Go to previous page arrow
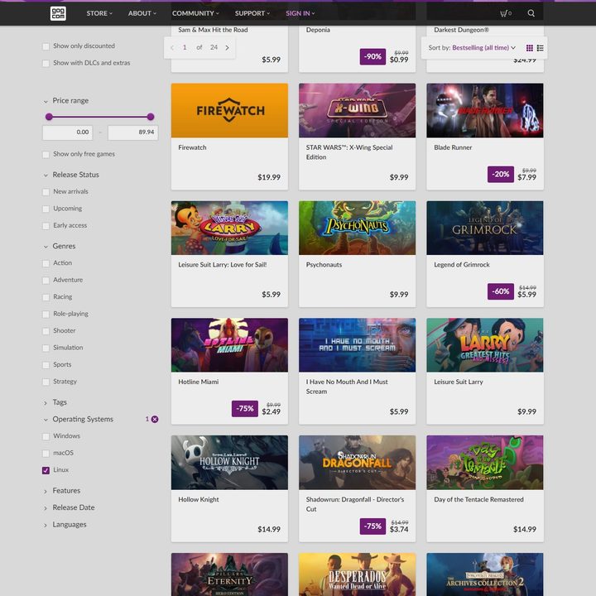 172,47
